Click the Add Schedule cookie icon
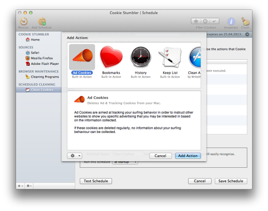The image size is (268, 211). coord(42,22)
